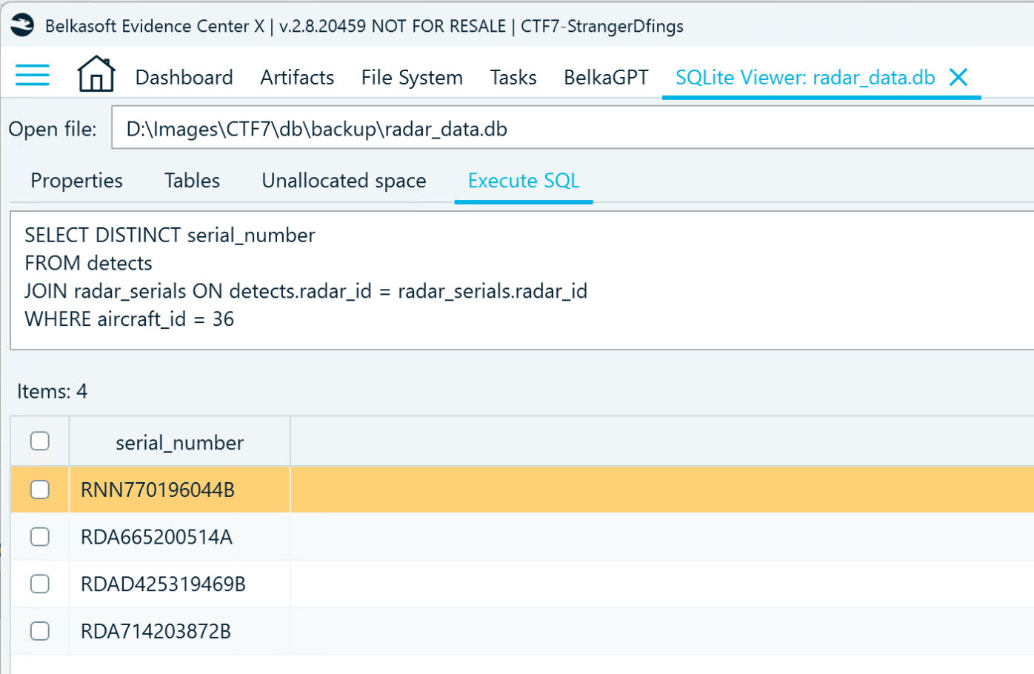The height and width of the screenshot is (674, 1034).
Task: Open the BelkaGPT tab
Action: pos(606,77)
